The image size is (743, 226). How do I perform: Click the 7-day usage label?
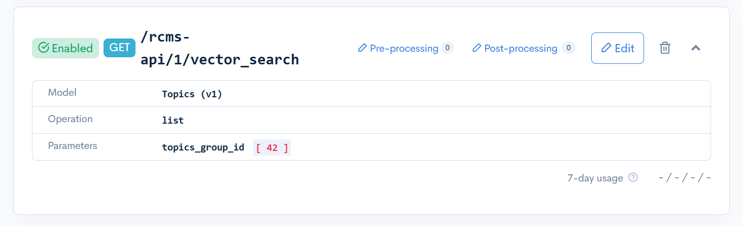pyautogui.click(x=595, y=178)
